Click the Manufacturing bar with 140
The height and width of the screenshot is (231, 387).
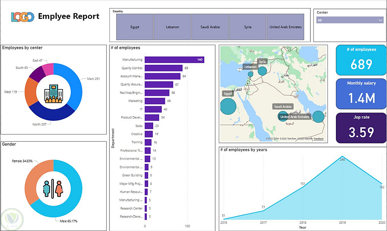(x=175, y=59)
